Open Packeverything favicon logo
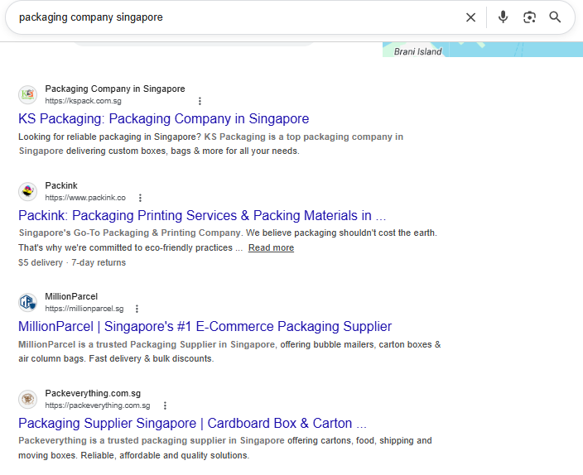583x475 pixels. click(28, 399)
